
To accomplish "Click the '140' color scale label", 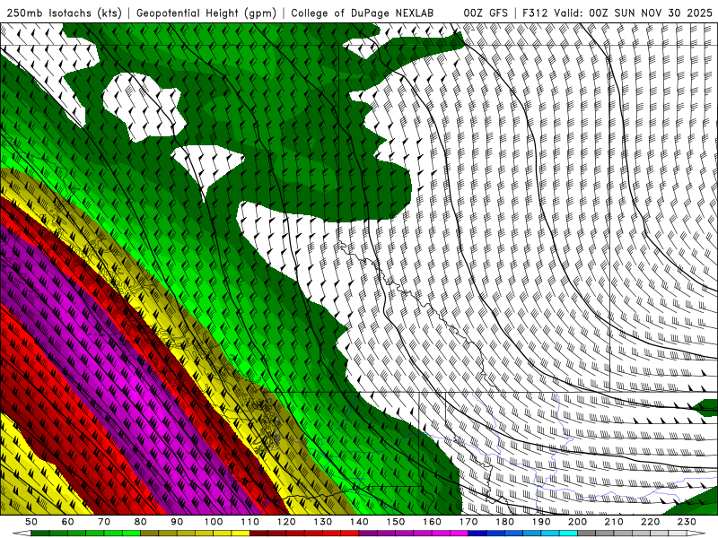I will [359, 522].
